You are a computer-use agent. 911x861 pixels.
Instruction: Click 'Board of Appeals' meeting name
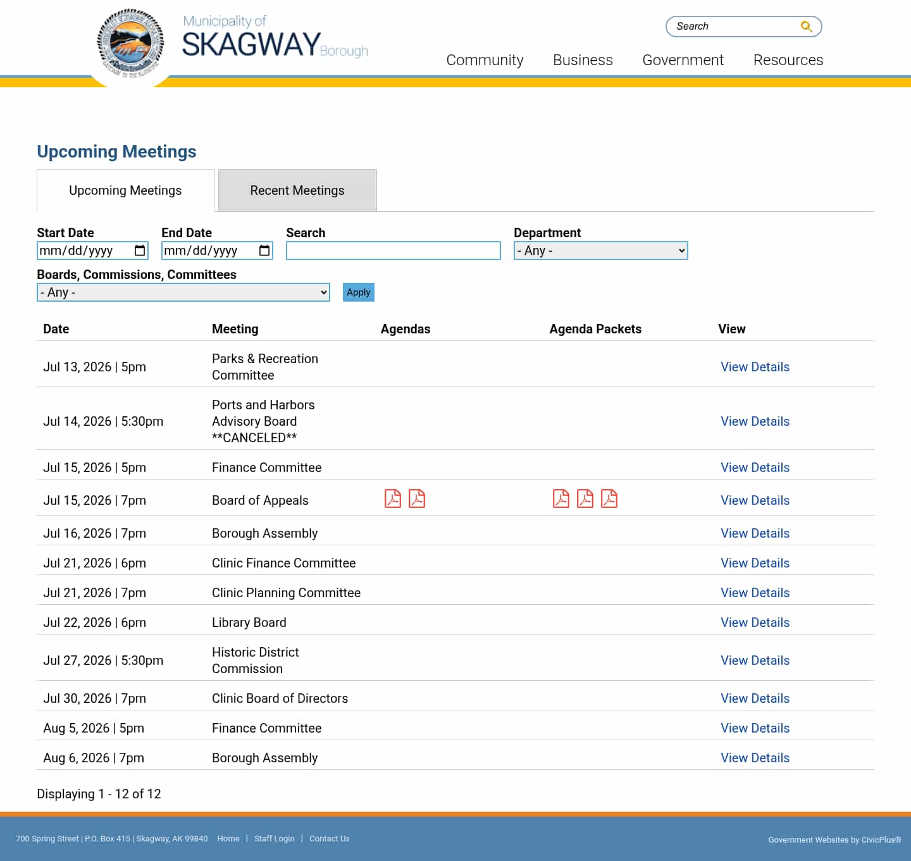coord(260,500)
